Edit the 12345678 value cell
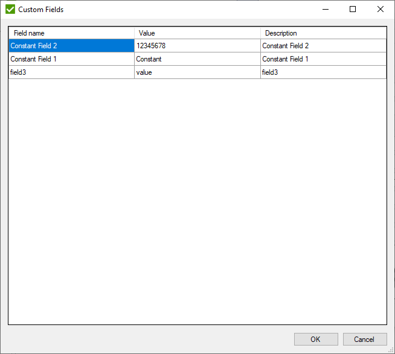This screenshot has width=395, height=354. pyautogui.click(x=197, y=46)
